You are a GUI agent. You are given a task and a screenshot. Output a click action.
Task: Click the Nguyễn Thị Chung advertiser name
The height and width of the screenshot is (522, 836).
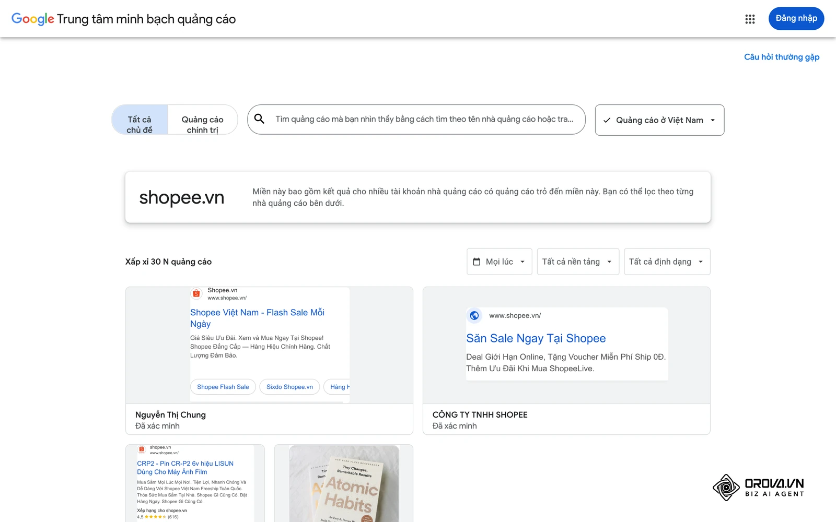170,414
